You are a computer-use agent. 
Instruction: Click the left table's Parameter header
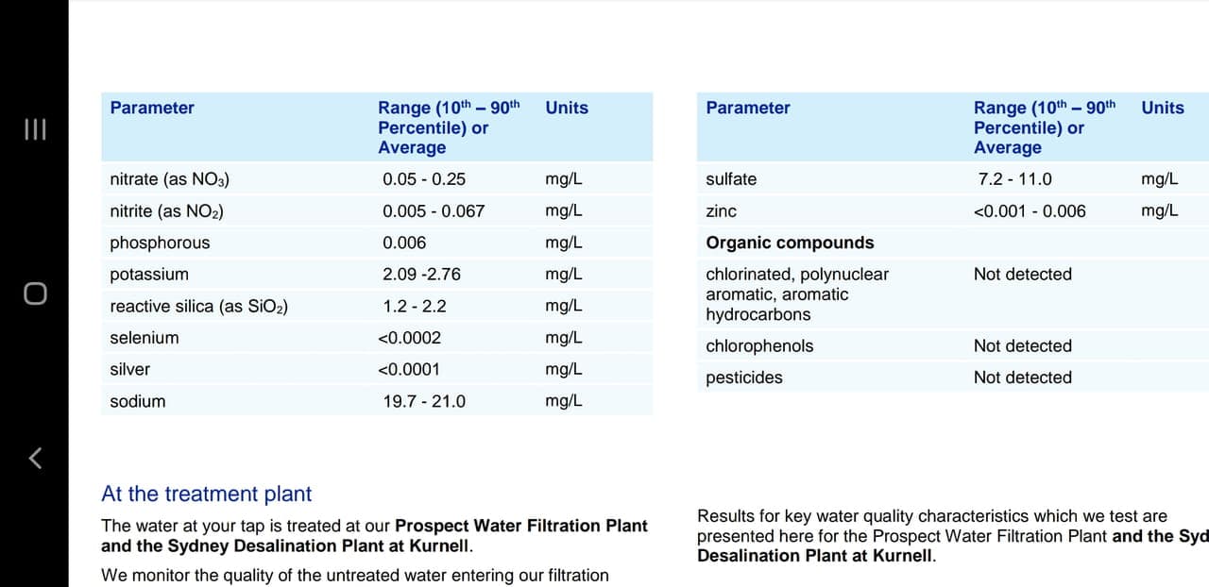(x=152, y=108)
